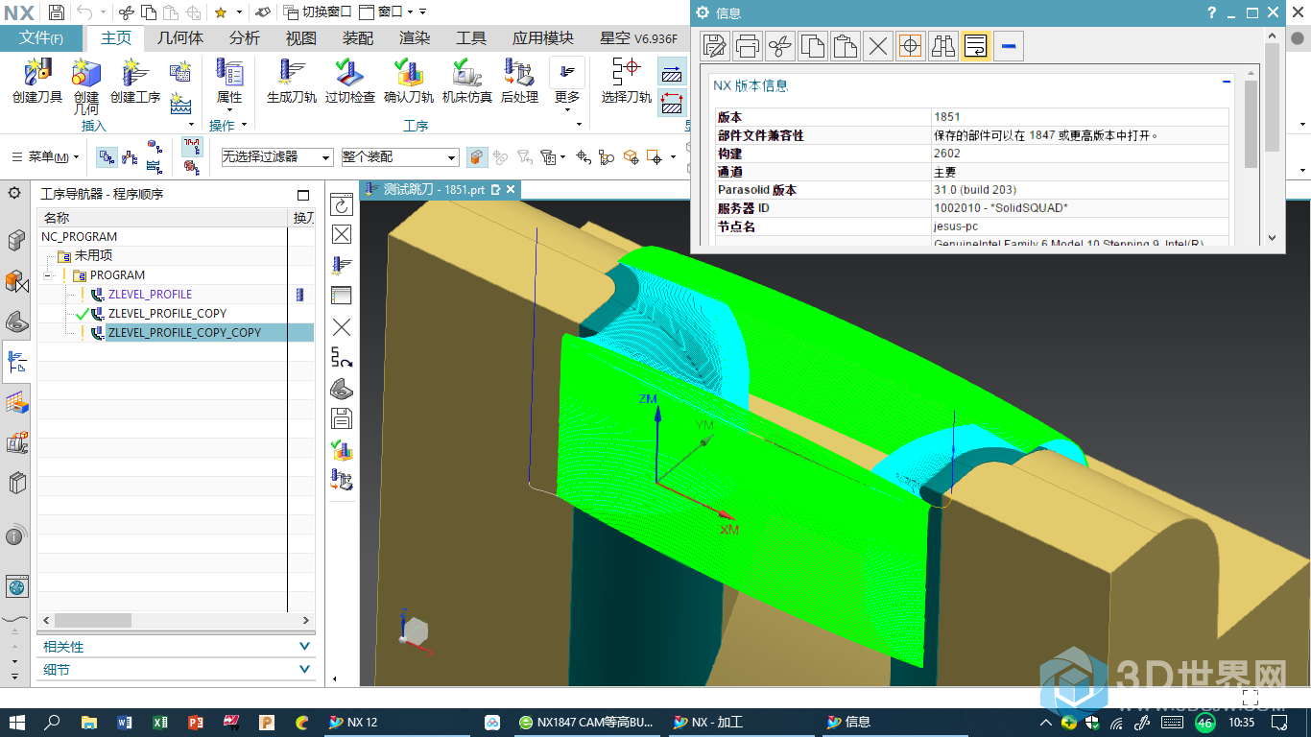Collapse the NX version info section

coord(1227,83)
